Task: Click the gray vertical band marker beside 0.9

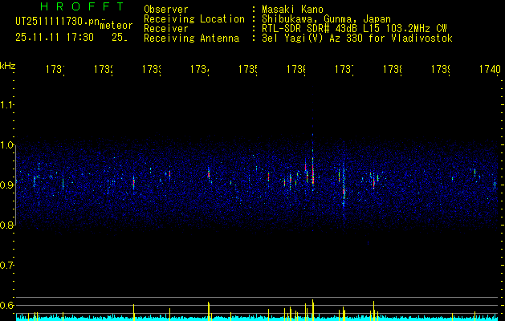Action: click(15, 185)
